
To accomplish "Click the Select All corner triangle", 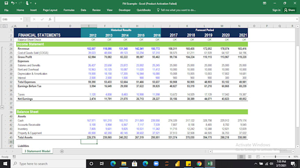I will point(12,26).
